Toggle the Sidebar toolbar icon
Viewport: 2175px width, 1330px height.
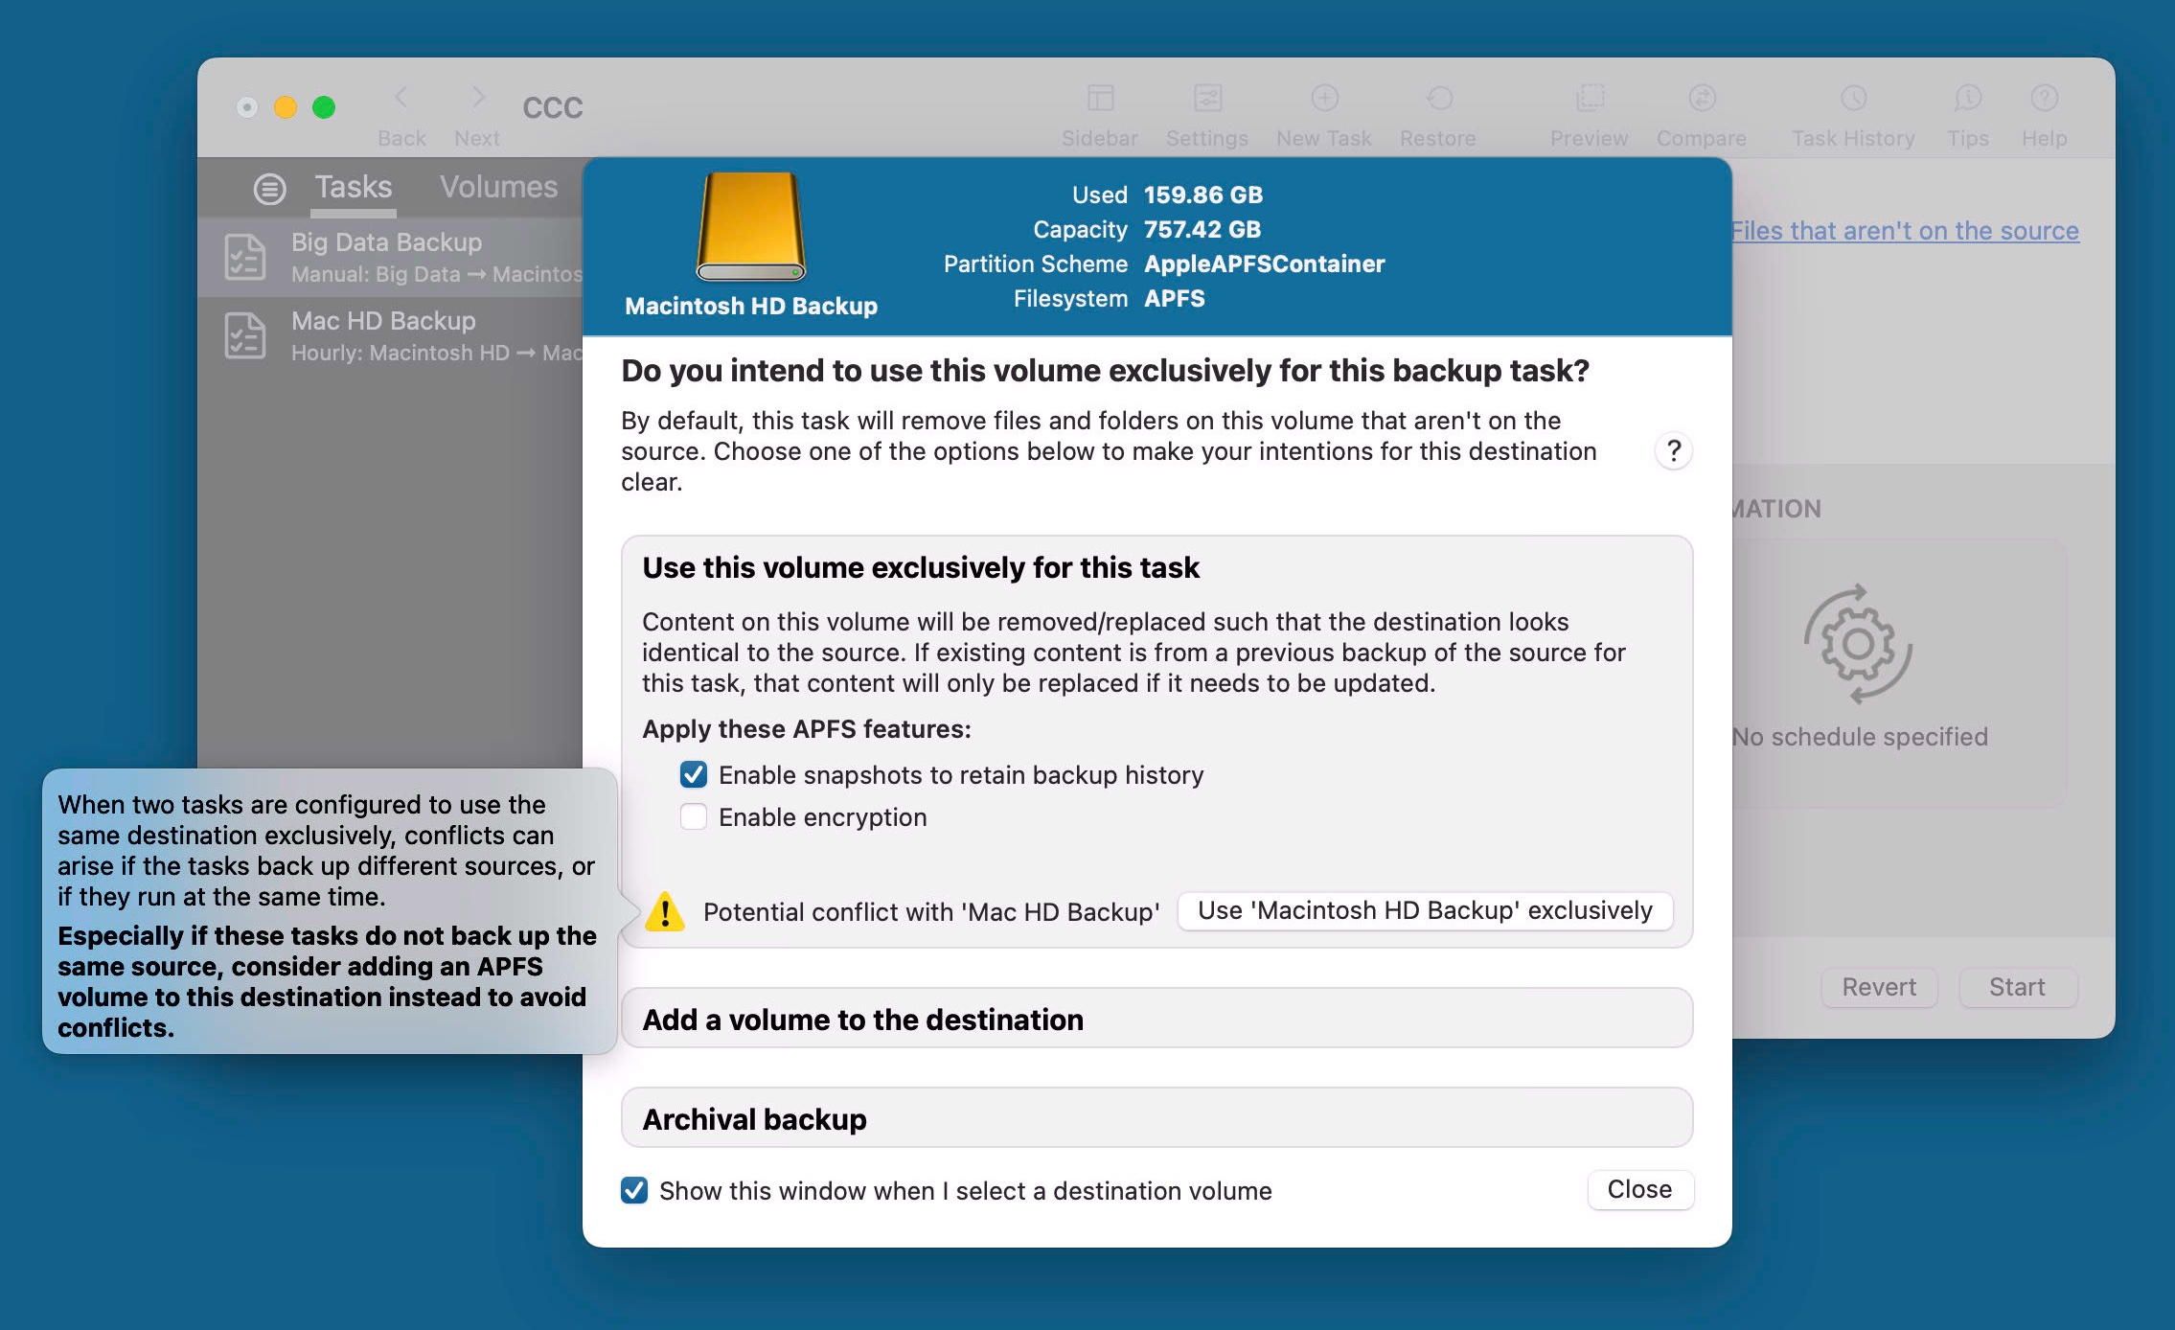pyautogui.click(x=1100, y=98)
